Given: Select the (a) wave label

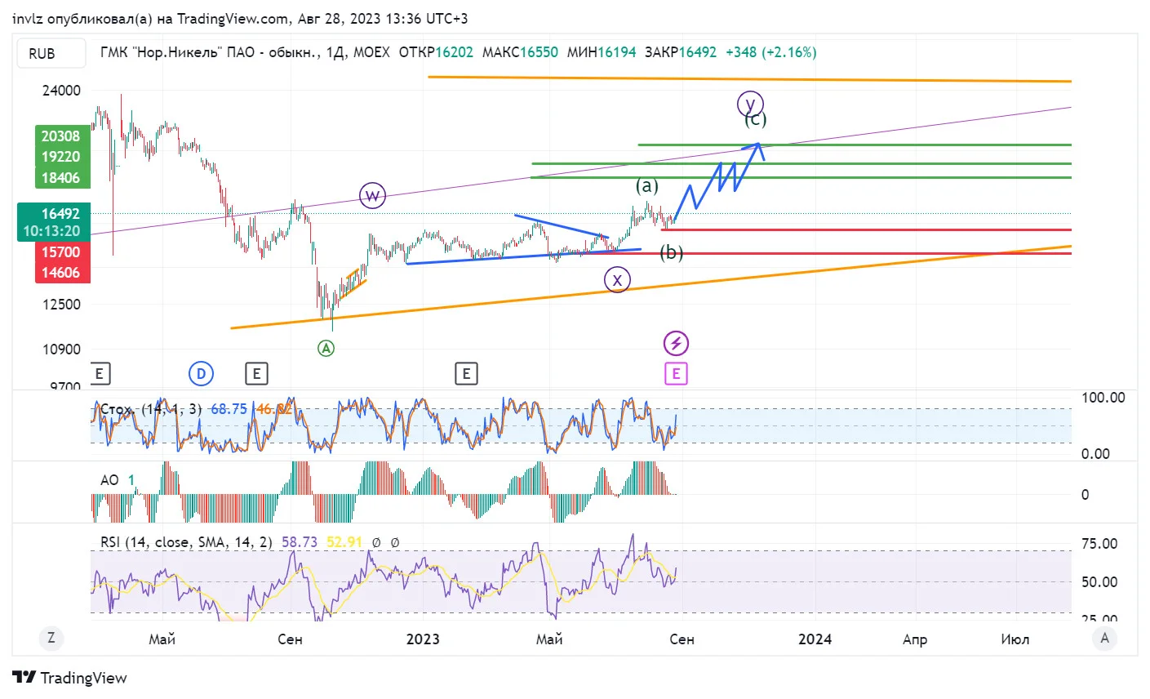Looking at the screenshot, I should (647, 186).
